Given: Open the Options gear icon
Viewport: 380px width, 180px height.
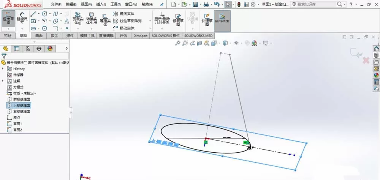Looking at the screenshot, I should click(x=253, y=4).
